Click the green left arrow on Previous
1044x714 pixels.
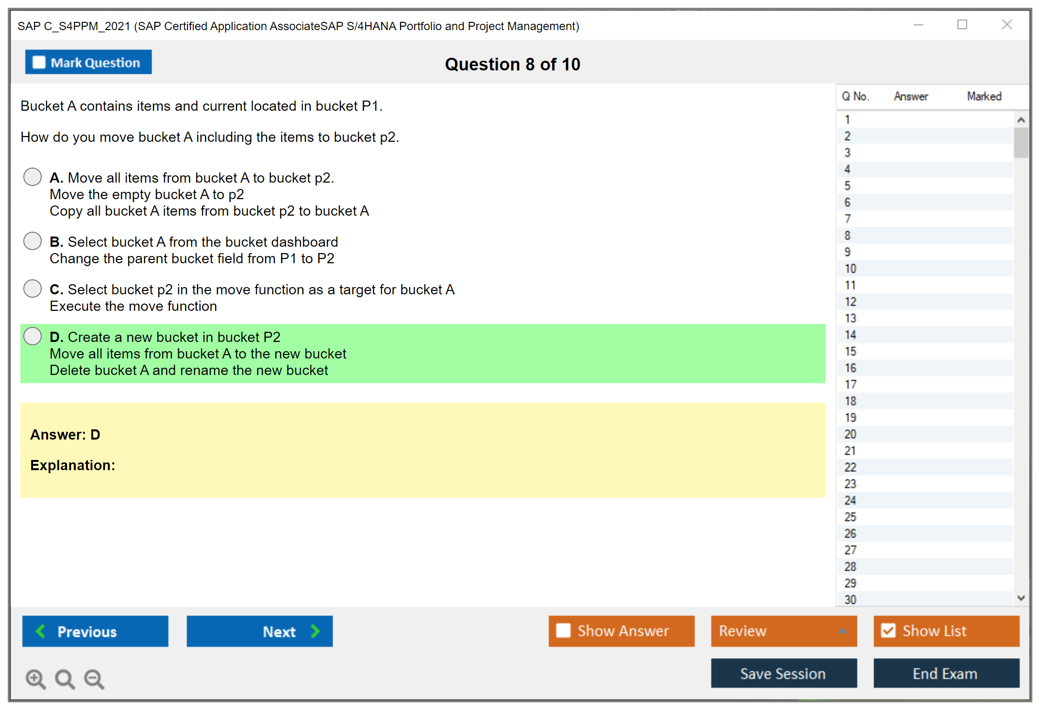pyautogui.click(x=41, y=631)
